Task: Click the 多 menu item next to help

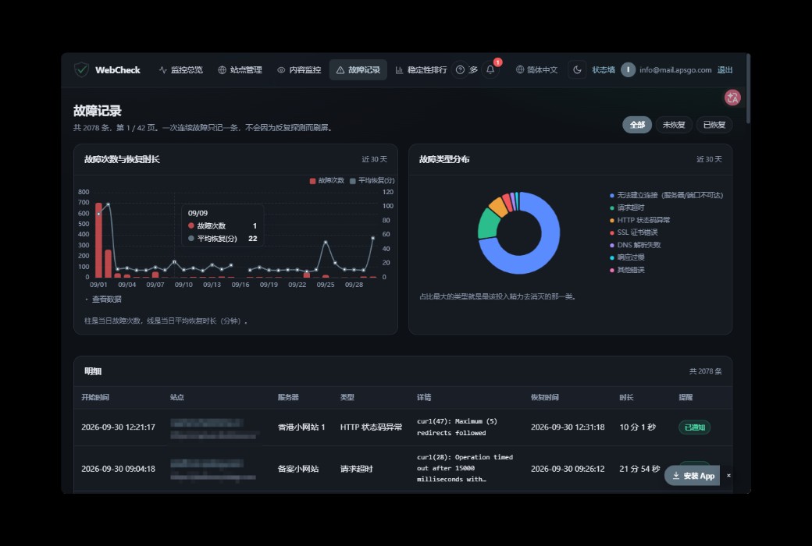Action: [473, 70]
